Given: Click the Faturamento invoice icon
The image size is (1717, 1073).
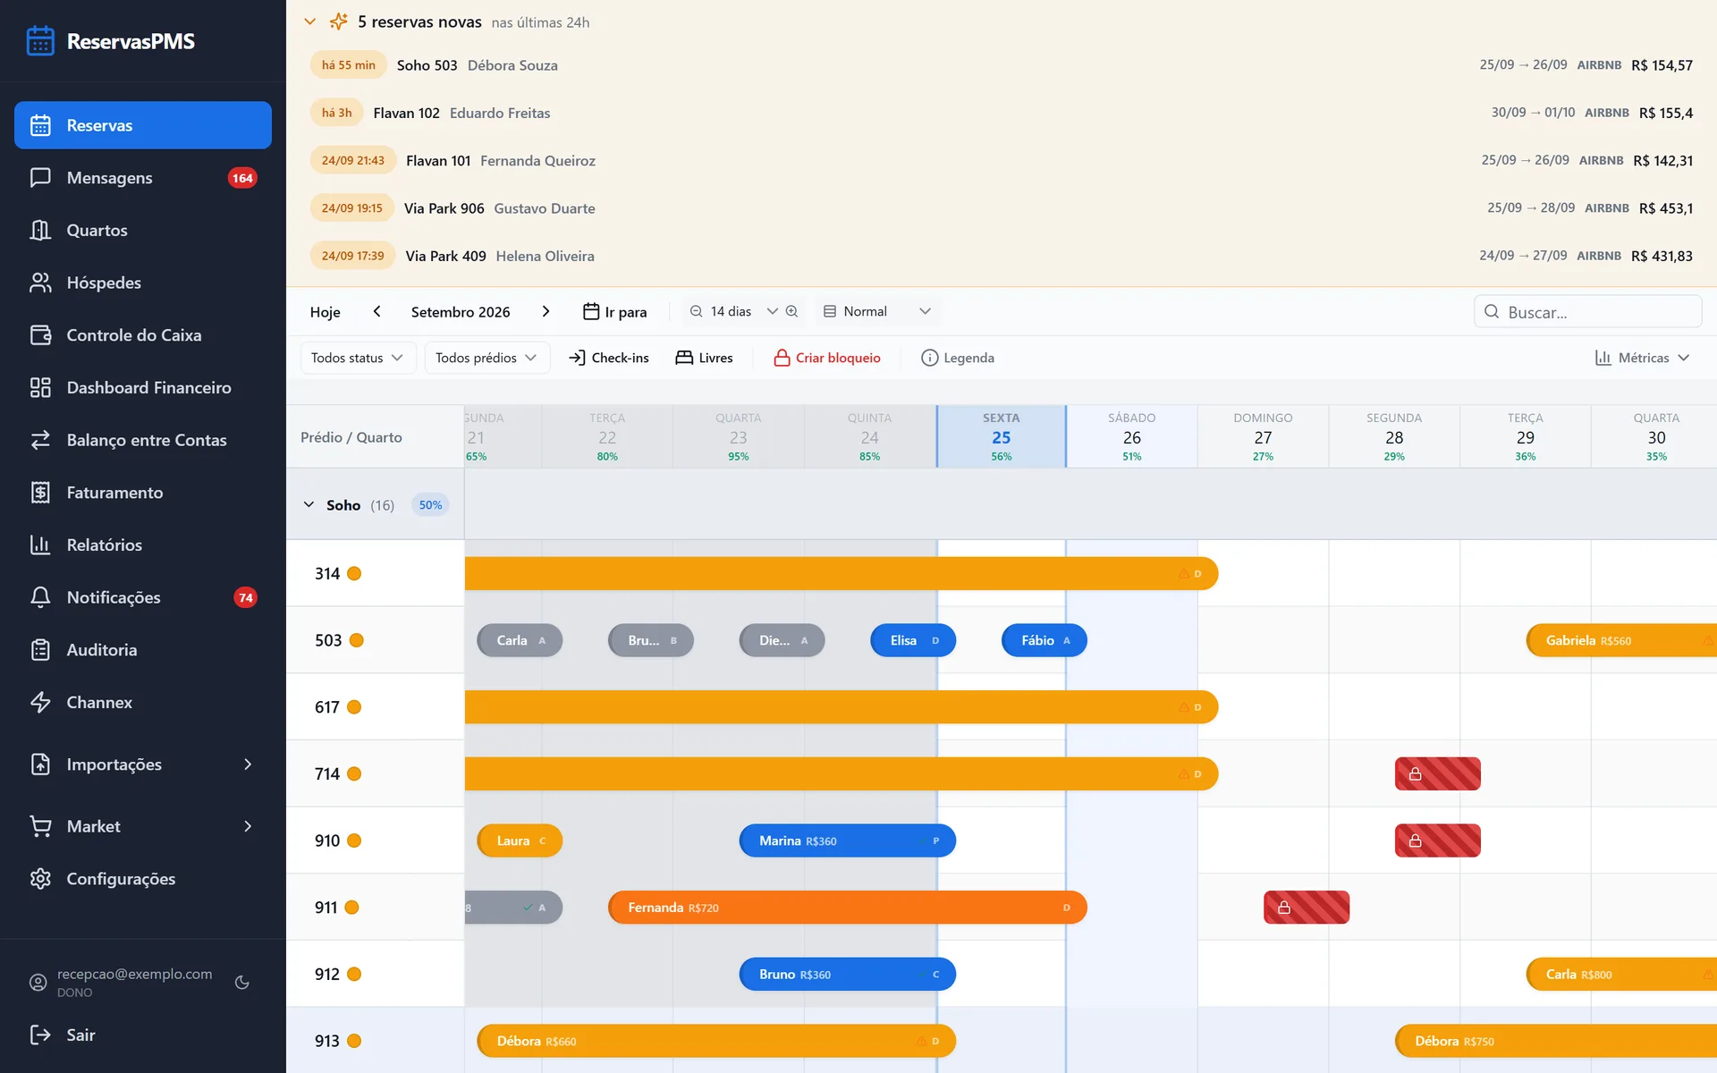Looking at the screenshot, I should tap(40, 493).
